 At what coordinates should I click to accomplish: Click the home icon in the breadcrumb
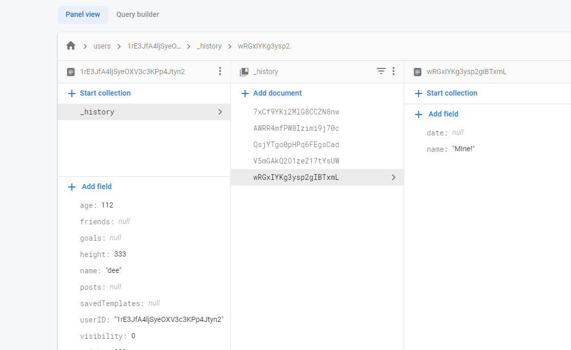pyautogui.click(x=71, y=45)
